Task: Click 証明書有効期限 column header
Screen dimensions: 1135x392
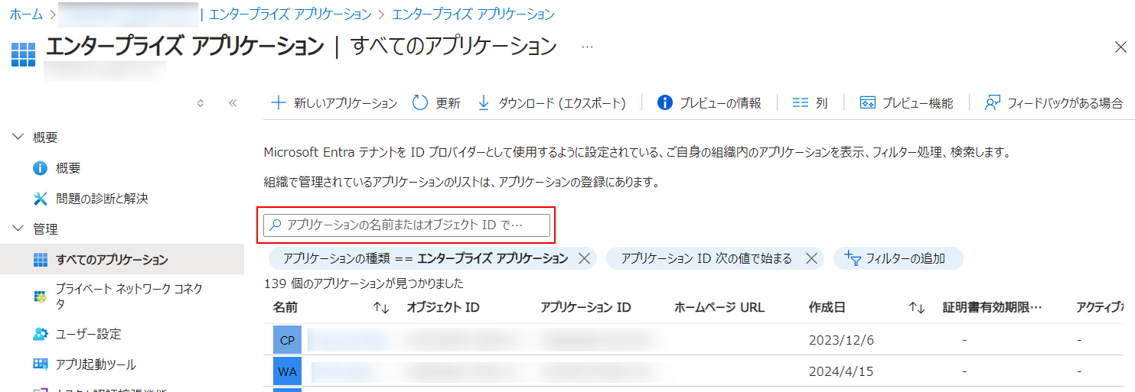Action: click(x=993, y=307)
